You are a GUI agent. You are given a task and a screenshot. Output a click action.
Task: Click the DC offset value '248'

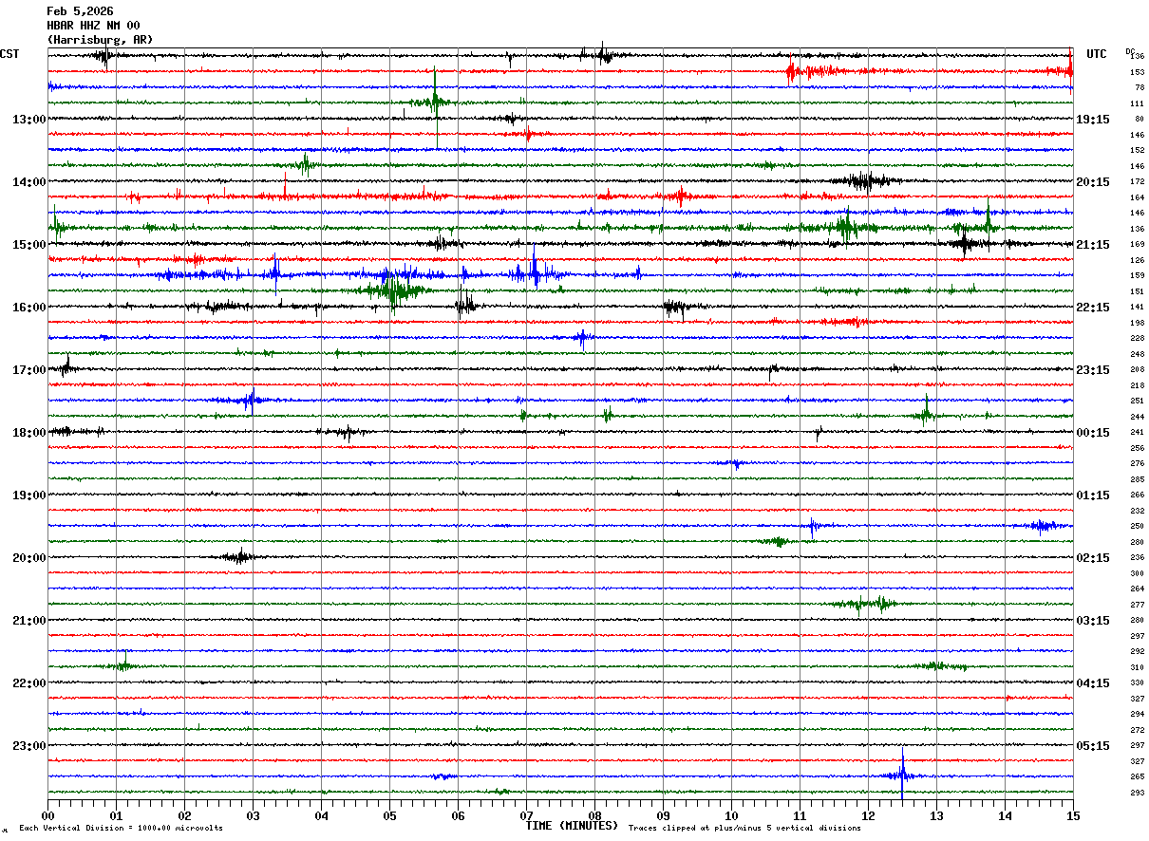click(1137, 355)
